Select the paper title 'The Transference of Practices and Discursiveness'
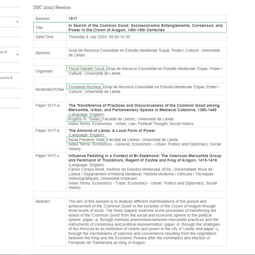This screenshot has width=255, height=255. pos(144,108)
